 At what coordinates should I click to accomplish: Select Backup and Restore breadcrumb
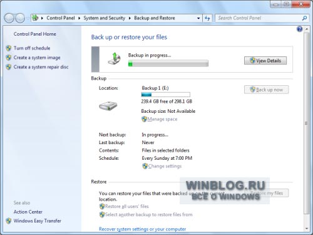pos(155,18)
